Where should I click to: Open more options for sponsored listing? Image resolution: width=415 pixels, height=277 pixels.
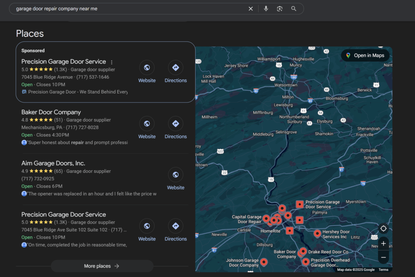112,62
